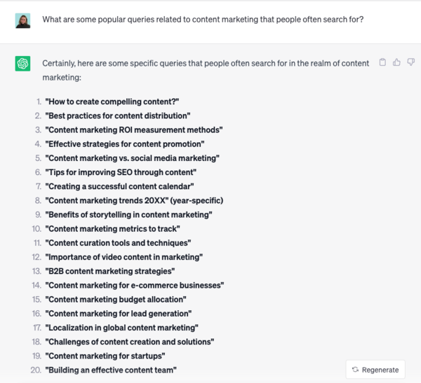Screen dimensions: 421x383
Task: Click "Content marketing vs. social media marketing"
Action: pyautogui.click(x=132, y=158)
